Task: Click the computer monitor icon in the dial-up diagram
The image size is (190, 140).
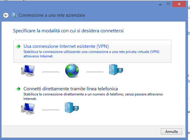Action: (28, 109)
